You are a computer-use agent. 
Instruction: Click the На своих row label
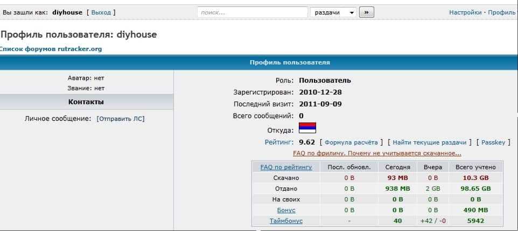[286, 199]
